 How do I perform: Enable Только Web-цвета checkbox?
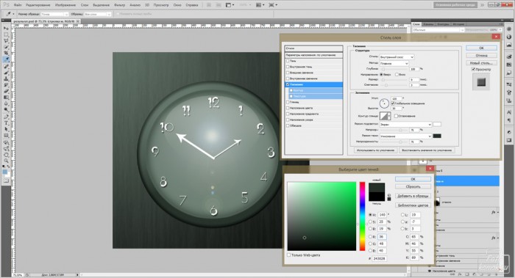click(288, 255)
